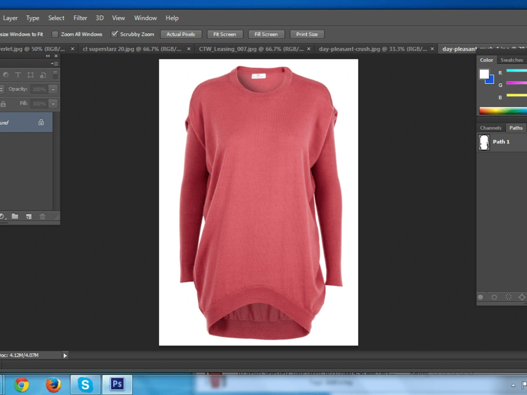Image resolution: width=527 pixels, height=395 pixels.
Task: Adjust the R color slider
Action: click(x=516, y=71)
